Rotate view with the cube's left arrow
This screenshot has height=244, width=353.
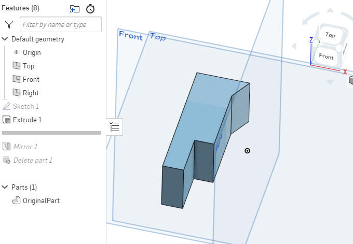(294, 46)
